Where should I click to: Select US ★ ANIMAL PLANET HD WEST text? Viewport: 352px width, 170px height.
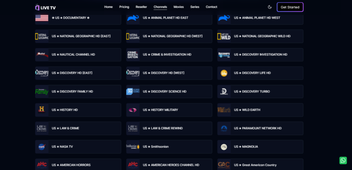click(x=257, y=18)
